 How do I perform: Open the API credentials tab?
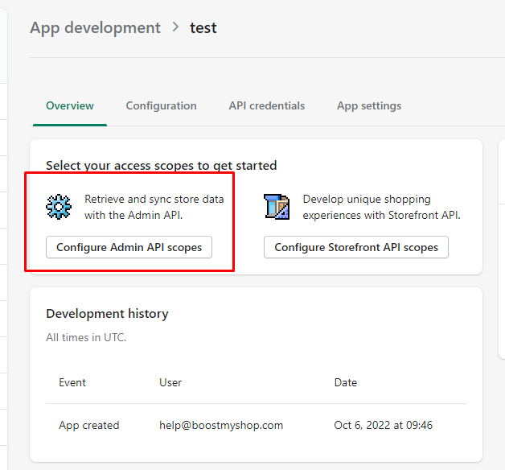pos(267,106)
